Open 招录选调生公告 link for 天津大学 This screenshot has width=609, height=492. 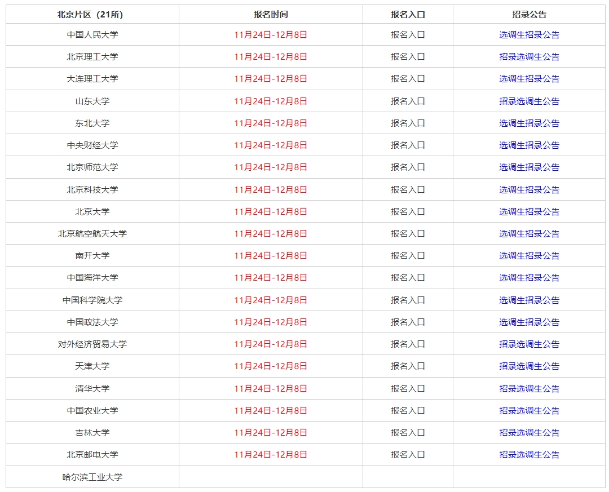529,366
